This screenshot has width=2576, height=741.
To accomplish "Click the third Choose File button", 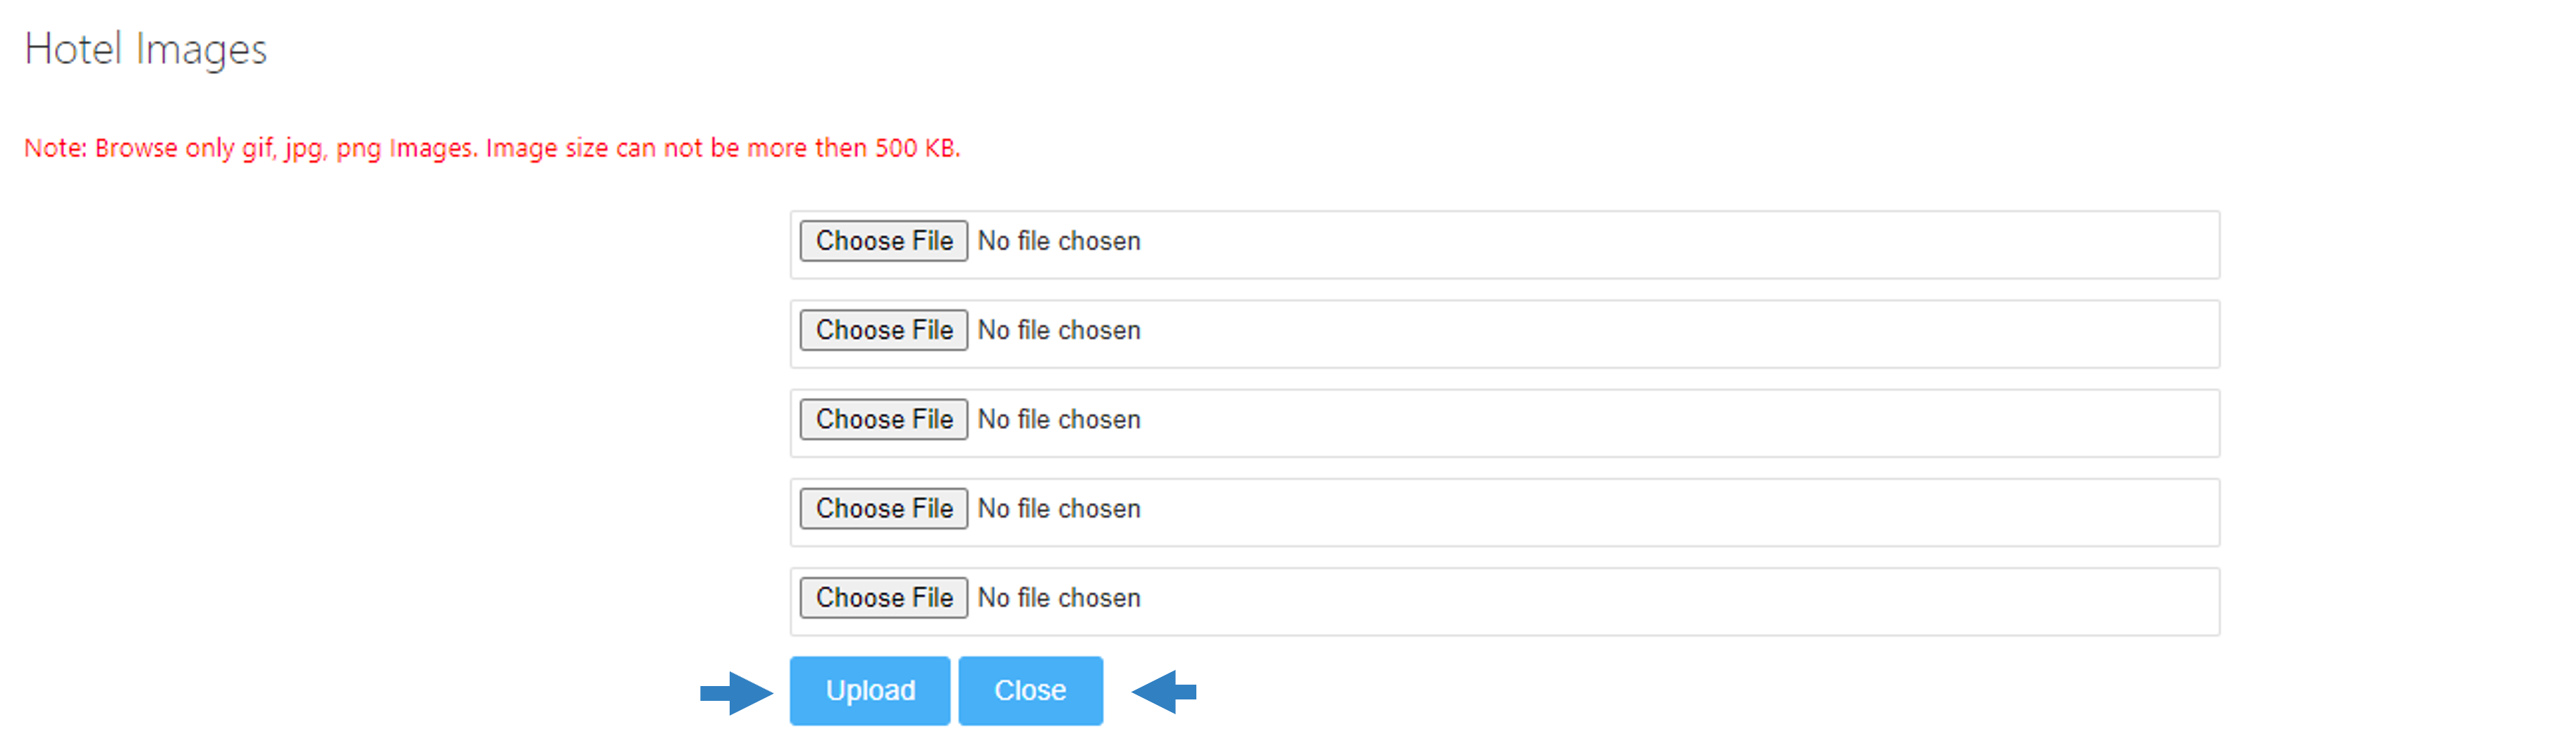I will pos(884,419).
